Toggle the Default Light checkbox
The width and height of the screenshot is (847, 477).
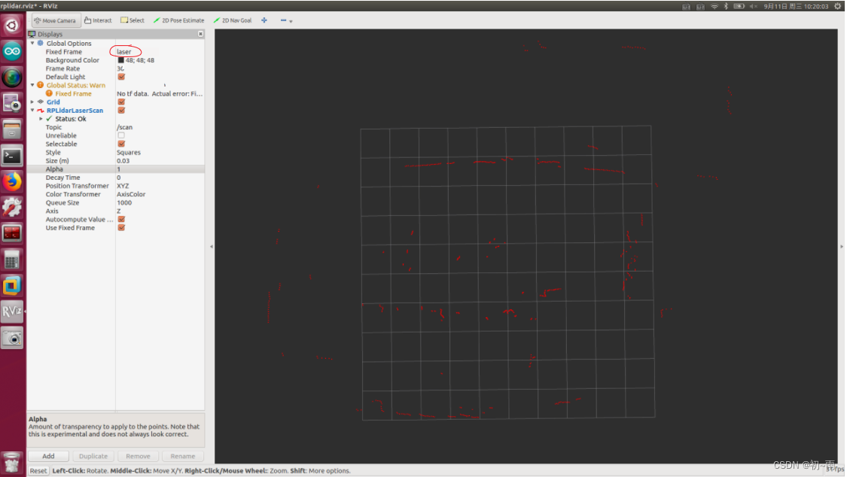point(121,77)
